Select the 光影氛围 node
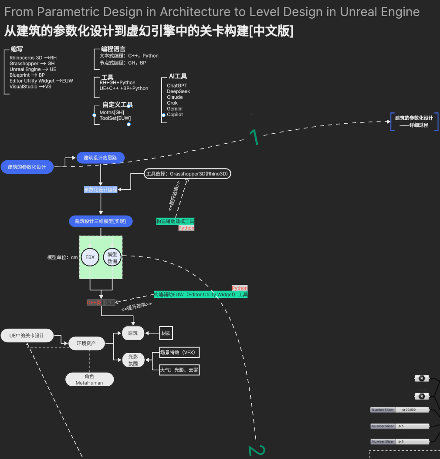The height and width of the screenshot is (459, 440). [133, 360]
